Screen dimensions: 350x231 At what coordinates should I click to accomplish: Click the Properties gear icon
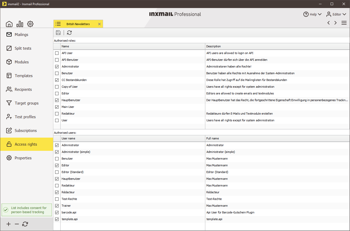coord(9,158)
